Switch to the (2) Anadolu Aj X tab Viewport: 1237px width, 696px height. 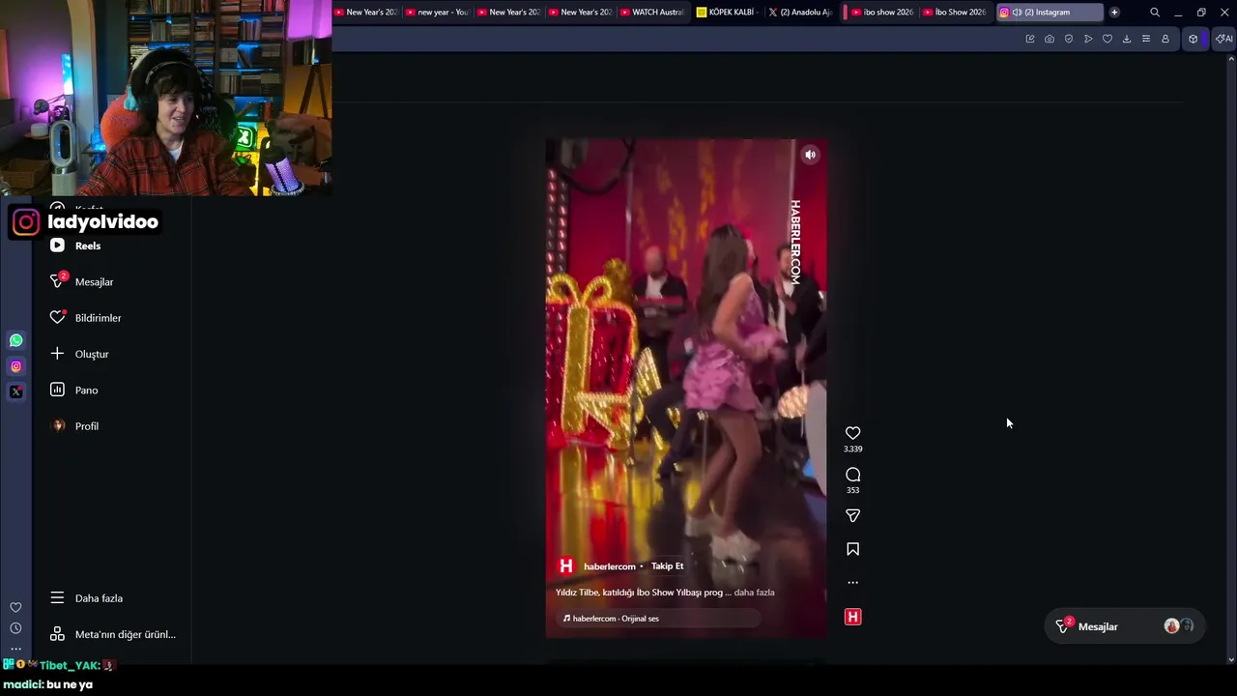point(801,13)
